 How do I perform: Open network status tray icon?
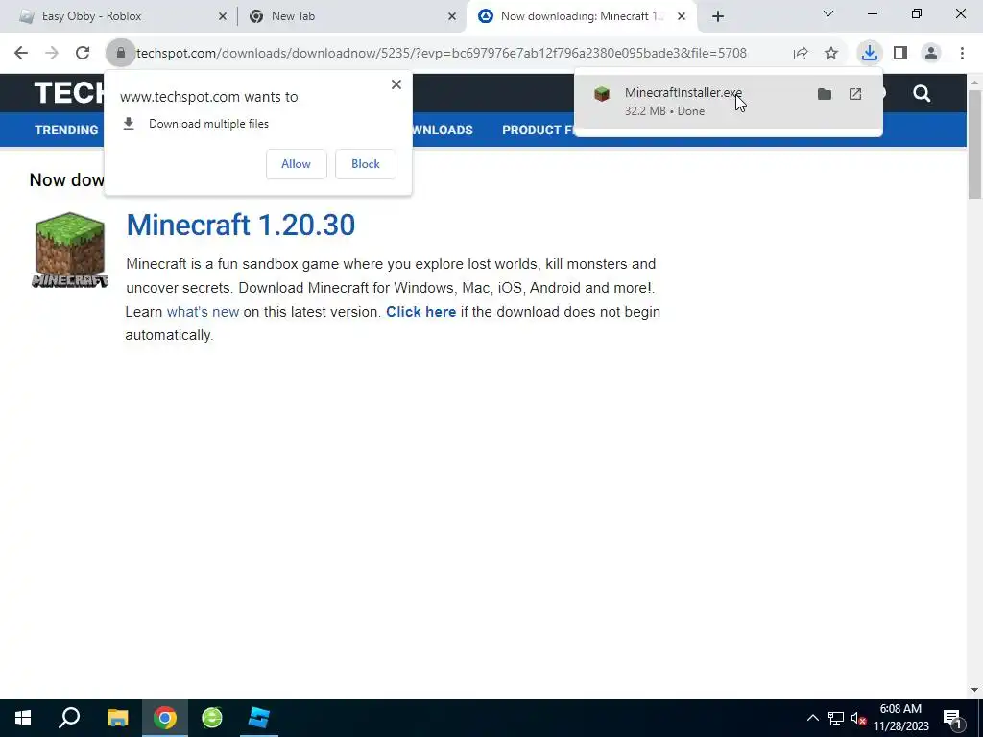(x=836, y=718)
